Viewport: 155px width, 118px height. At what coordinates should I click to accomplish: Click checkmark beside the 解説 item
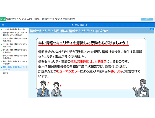coord(2,67)
